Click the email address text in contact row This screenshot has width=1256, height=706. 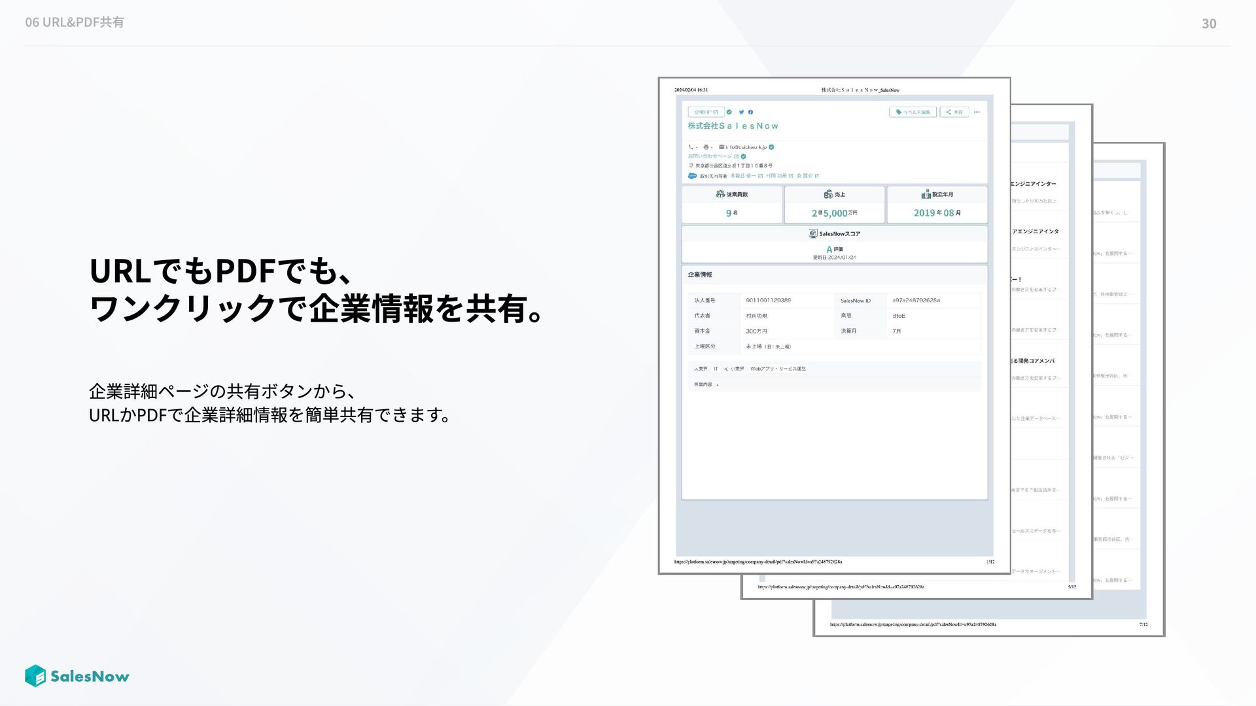746,147
